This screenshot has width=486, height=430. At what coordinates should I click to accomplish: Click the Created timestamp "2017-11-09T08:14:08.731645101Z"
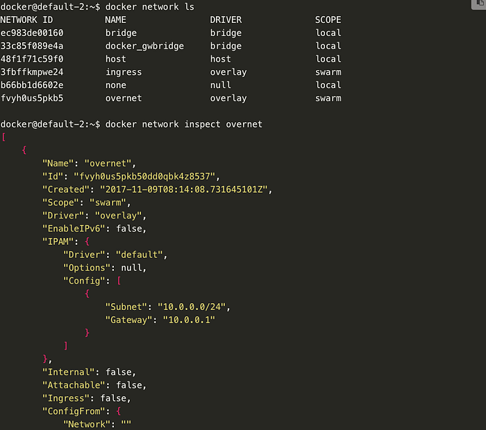coord(184,189)
